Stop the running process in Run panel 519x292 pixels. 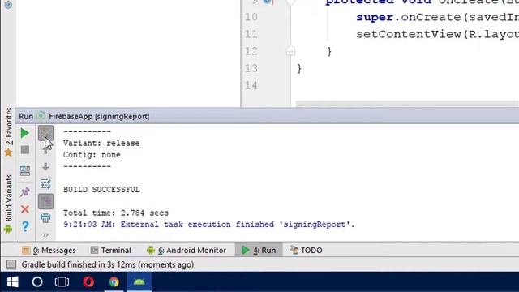[x=25, y=150]
